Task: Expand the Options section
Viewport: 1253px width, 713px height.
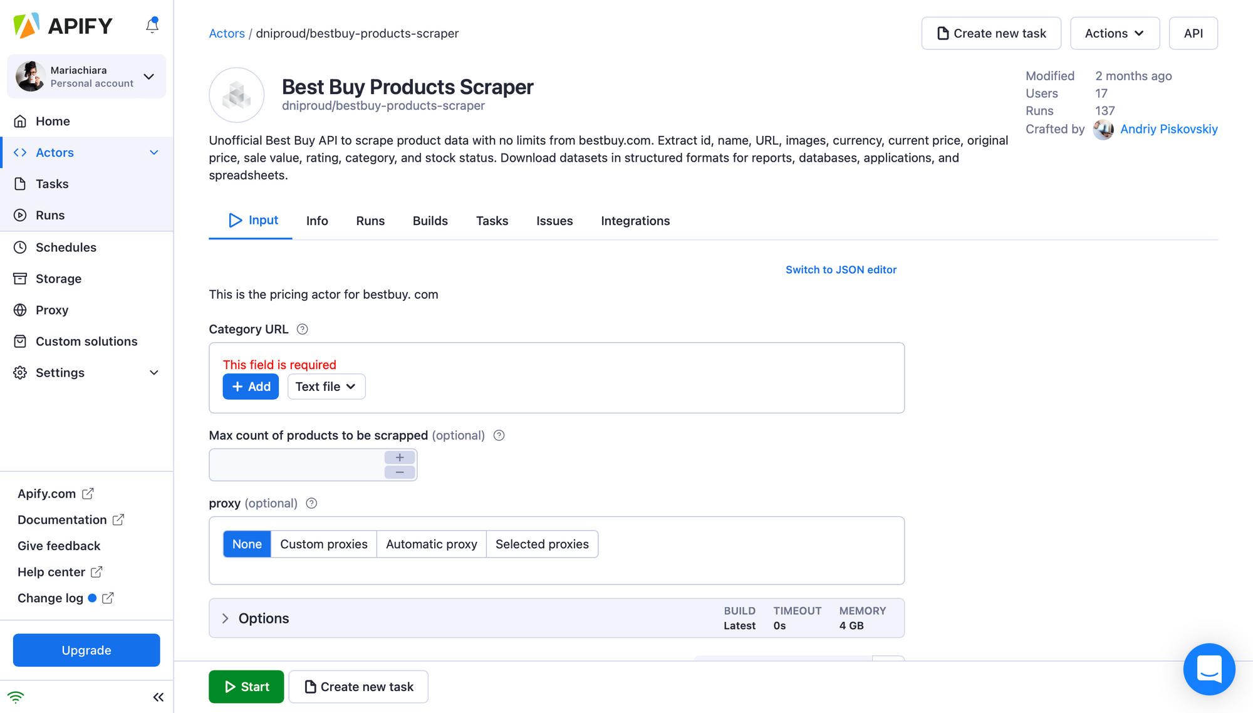Action: (556, 618)
